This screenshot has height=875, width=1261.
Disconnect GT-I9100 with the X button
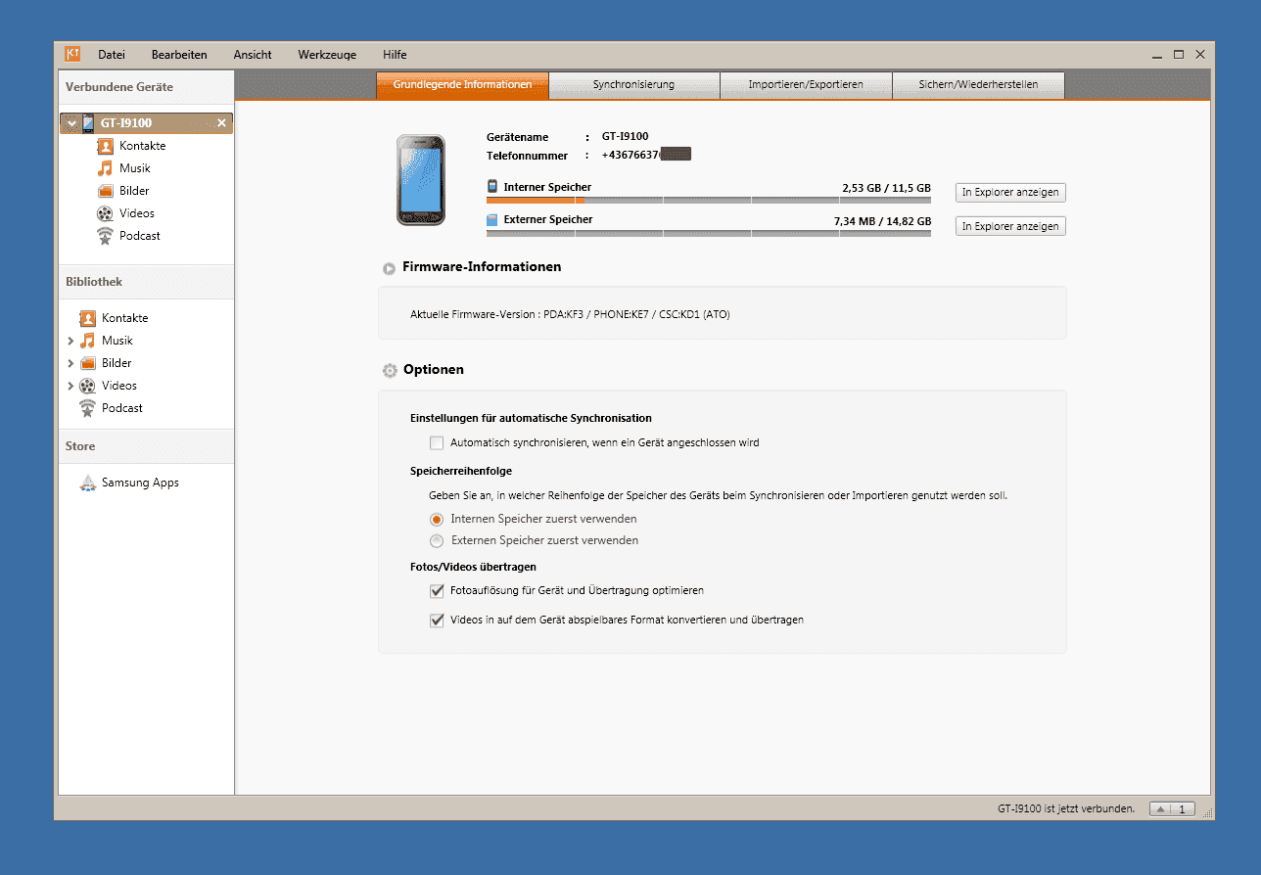(x=221, y=123)
